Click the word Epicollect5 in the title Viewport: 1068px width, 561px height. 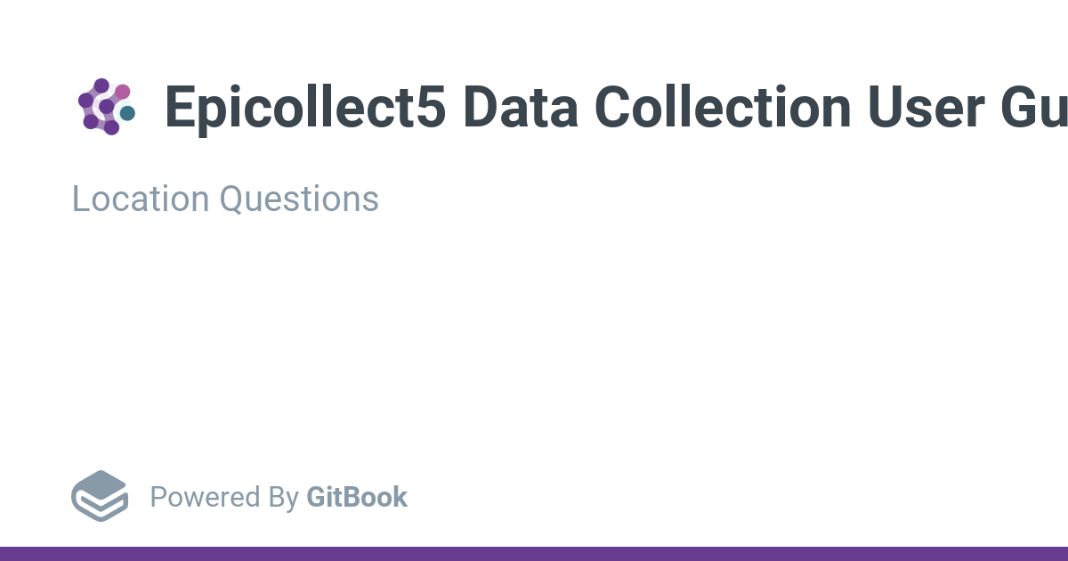[x=304, y=107]
